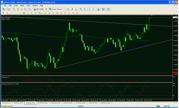Expand the Periods clock dropdown
179x108 pixels.
click(105, 9)
